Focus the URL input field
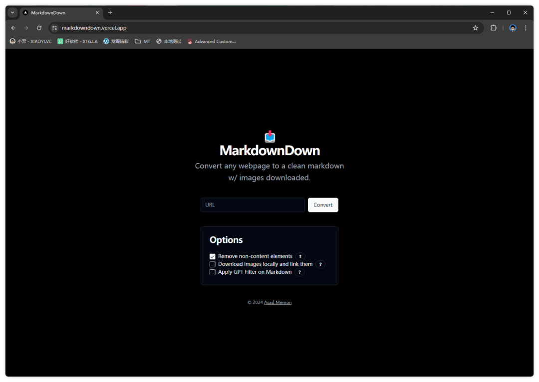Viewport: 539px width, 382px height. pyautogui.click(x=253, y=205)
